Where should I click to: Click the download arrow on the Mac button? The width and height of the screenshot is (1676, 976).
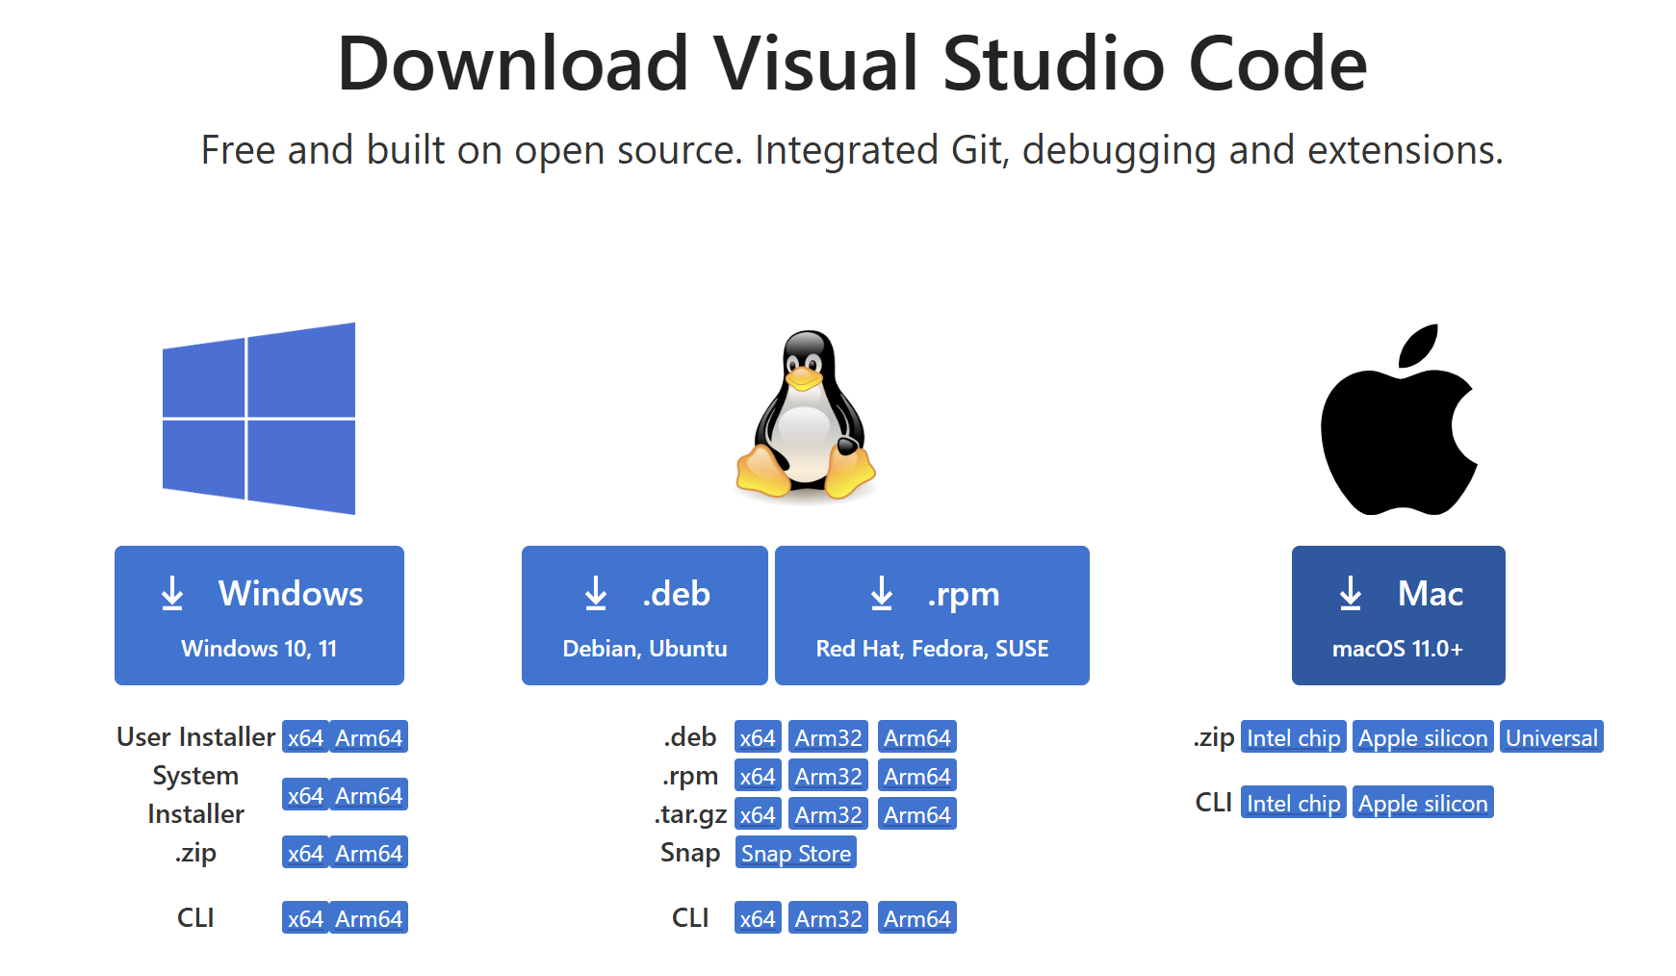(1351, 594)
